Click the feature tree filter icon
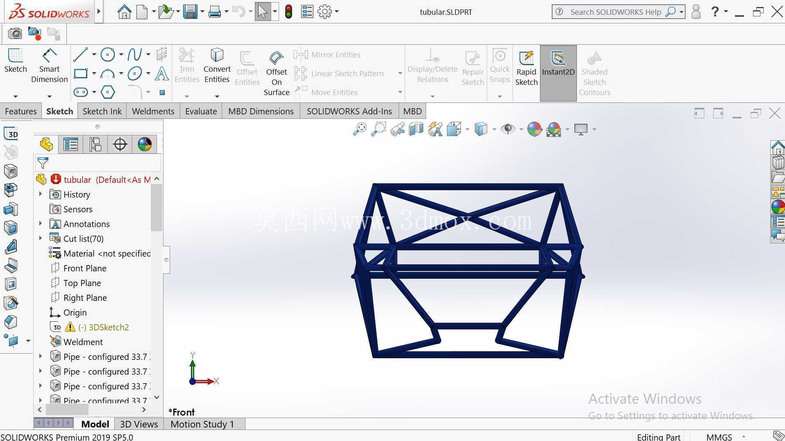The width and height of the screenshot is (785, 441). pos(43,163)
